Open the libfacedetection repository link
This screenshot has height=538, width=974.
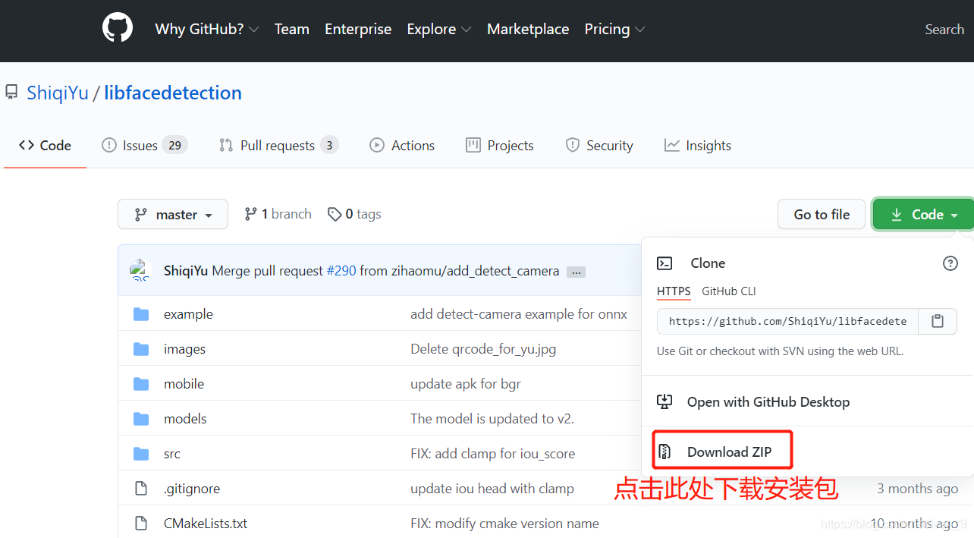(173, 93)
